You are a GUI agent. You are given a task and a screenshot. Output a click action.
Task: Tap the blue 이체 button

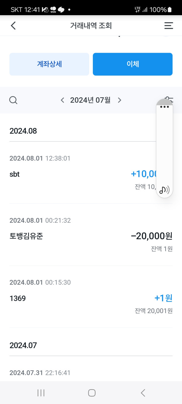click(x=133, y=64)
